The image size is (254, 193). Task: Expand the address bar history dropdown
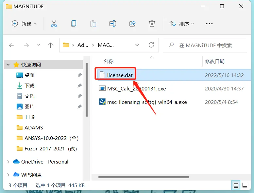(x=137, y=45)
